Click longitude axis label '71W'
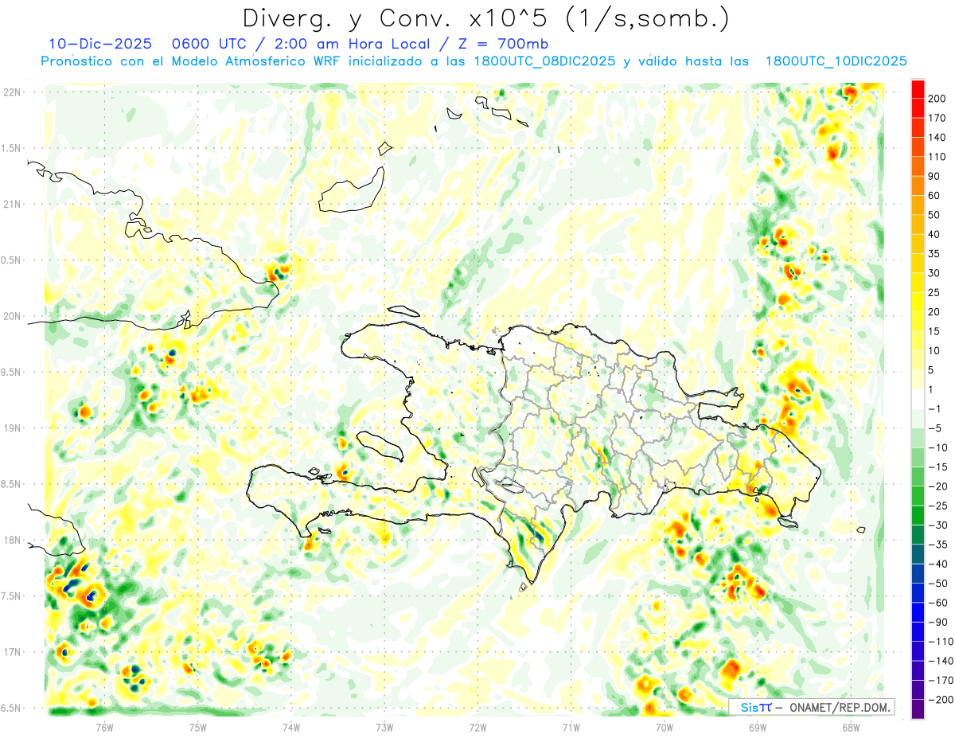This screenshot has height=738, width=955. coord(571,727)
